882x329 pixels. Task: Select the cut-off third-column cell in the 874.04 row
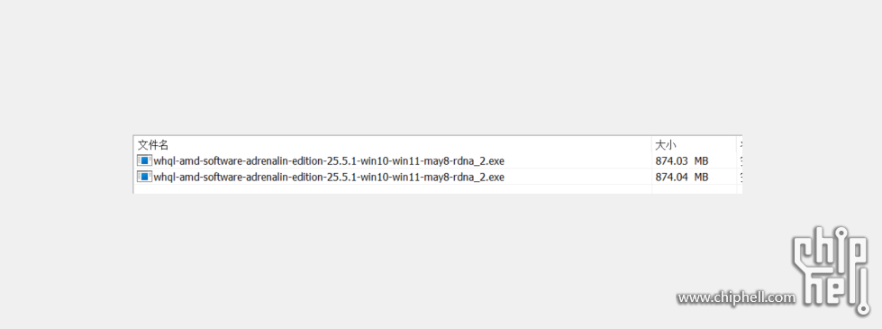click(x=741, y=178)
